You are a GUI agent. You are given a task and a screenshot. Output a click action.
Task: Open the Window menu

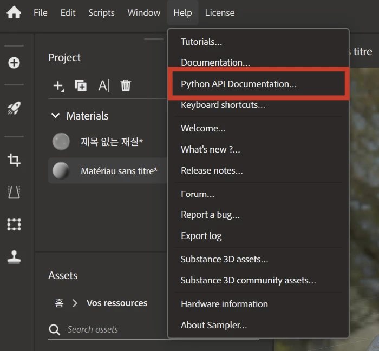[x=144, y=12]
